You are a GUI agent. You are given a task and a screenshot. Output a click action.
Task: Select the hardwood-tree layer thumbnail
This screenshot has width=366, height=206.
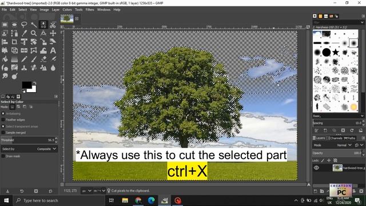point(337,168)
